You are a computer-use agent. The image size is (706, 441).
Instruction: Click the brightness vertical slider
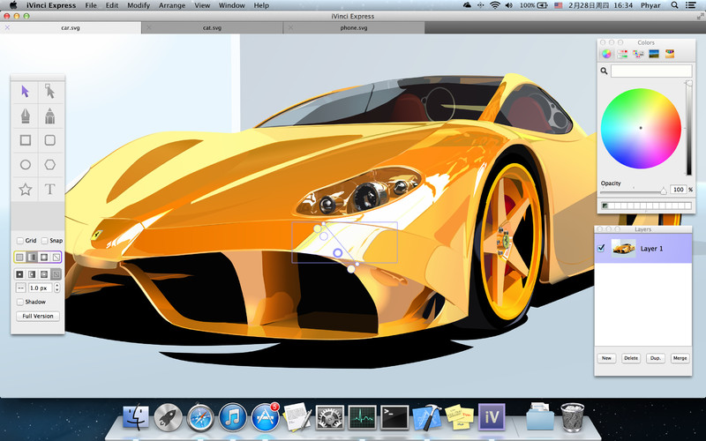pyautogui.click(x=689, y=128)
